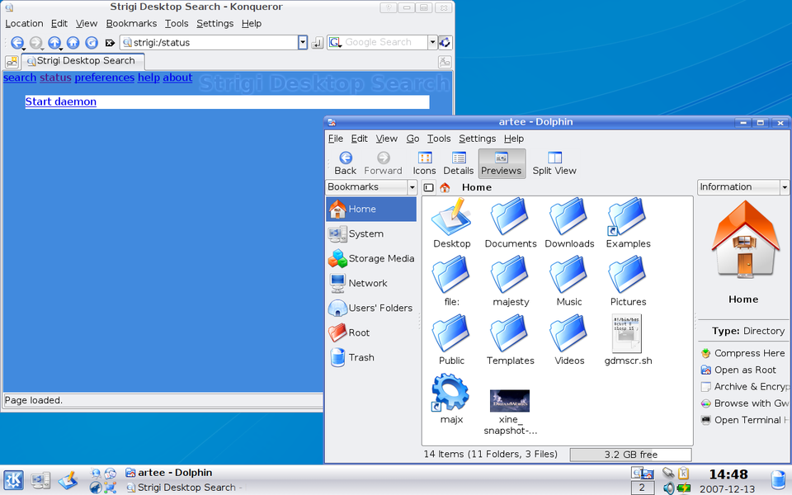
Task: Select the majesty folder
Action: pos(510,282)
